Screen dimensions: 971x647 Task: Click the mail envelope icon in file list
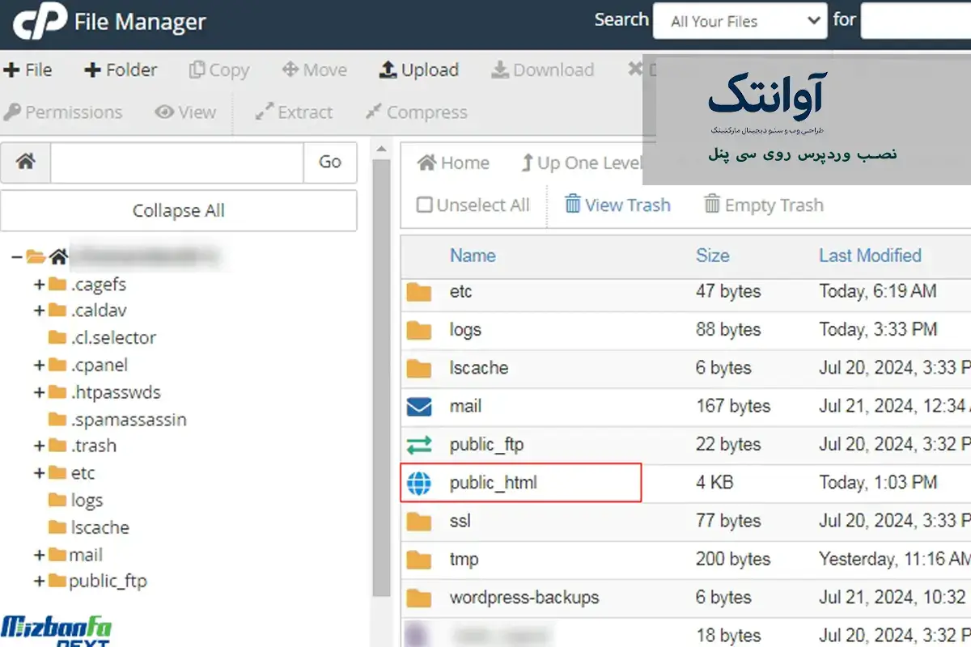(x=419, y=407)
